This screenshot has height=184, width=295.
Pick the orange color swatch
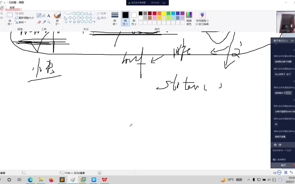[159, 13]
